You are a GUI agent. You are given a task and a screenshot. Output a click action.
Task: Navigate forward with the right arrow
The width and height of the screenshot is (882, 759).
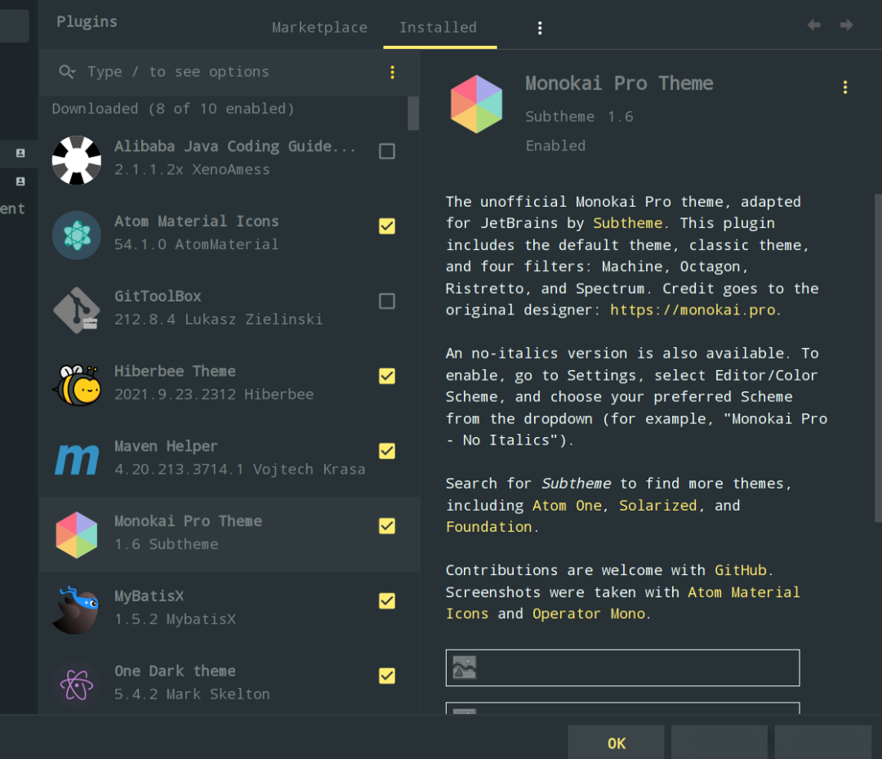tap(846, 25)
